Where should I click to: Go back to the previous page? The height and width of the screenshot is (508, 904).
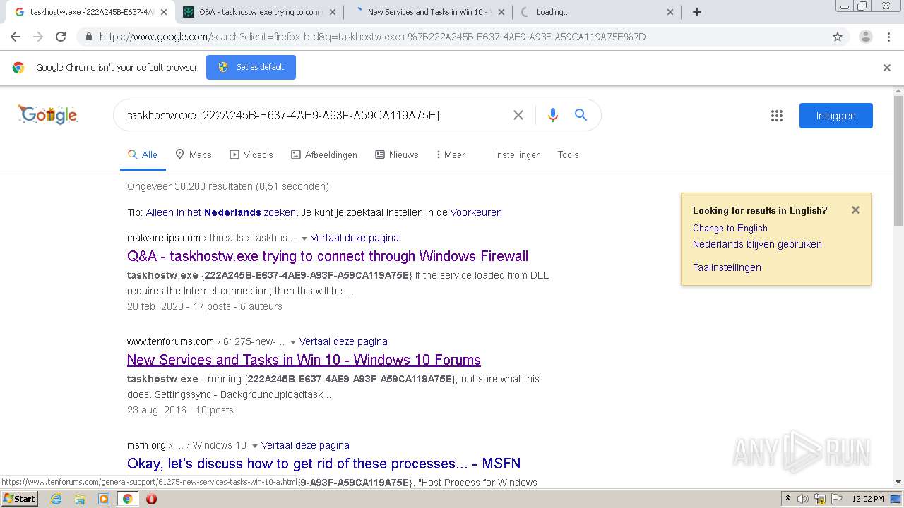click(x=16, y=37)
